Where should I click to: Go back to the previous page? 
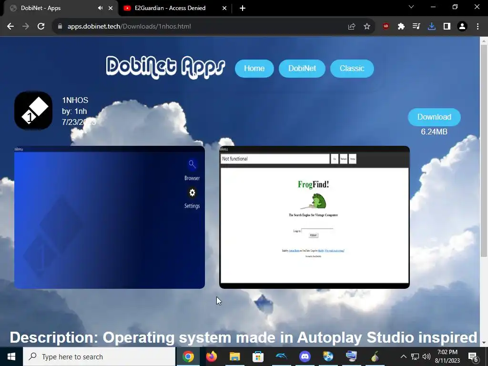pos(10,27)
